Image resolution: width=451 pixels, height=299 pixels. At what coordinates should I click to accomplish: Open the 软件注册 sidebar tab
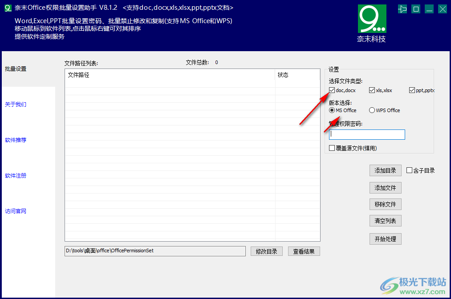[x=16, y=176]
